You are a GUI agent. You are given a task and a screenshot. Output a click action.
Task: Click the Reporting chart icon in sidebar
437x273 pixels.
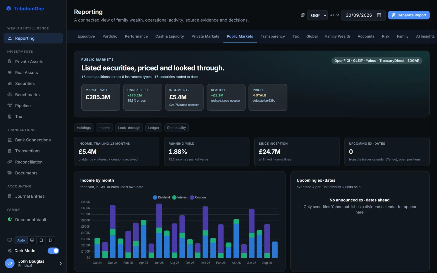10,38
